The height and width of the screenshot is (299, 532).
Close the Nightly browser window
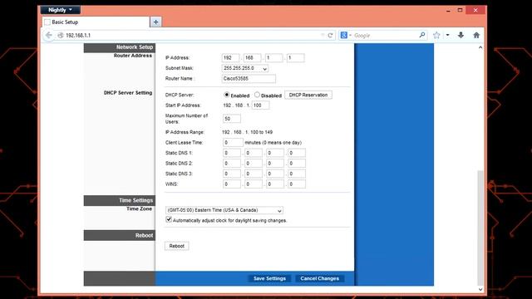click(x=475, y=11)
